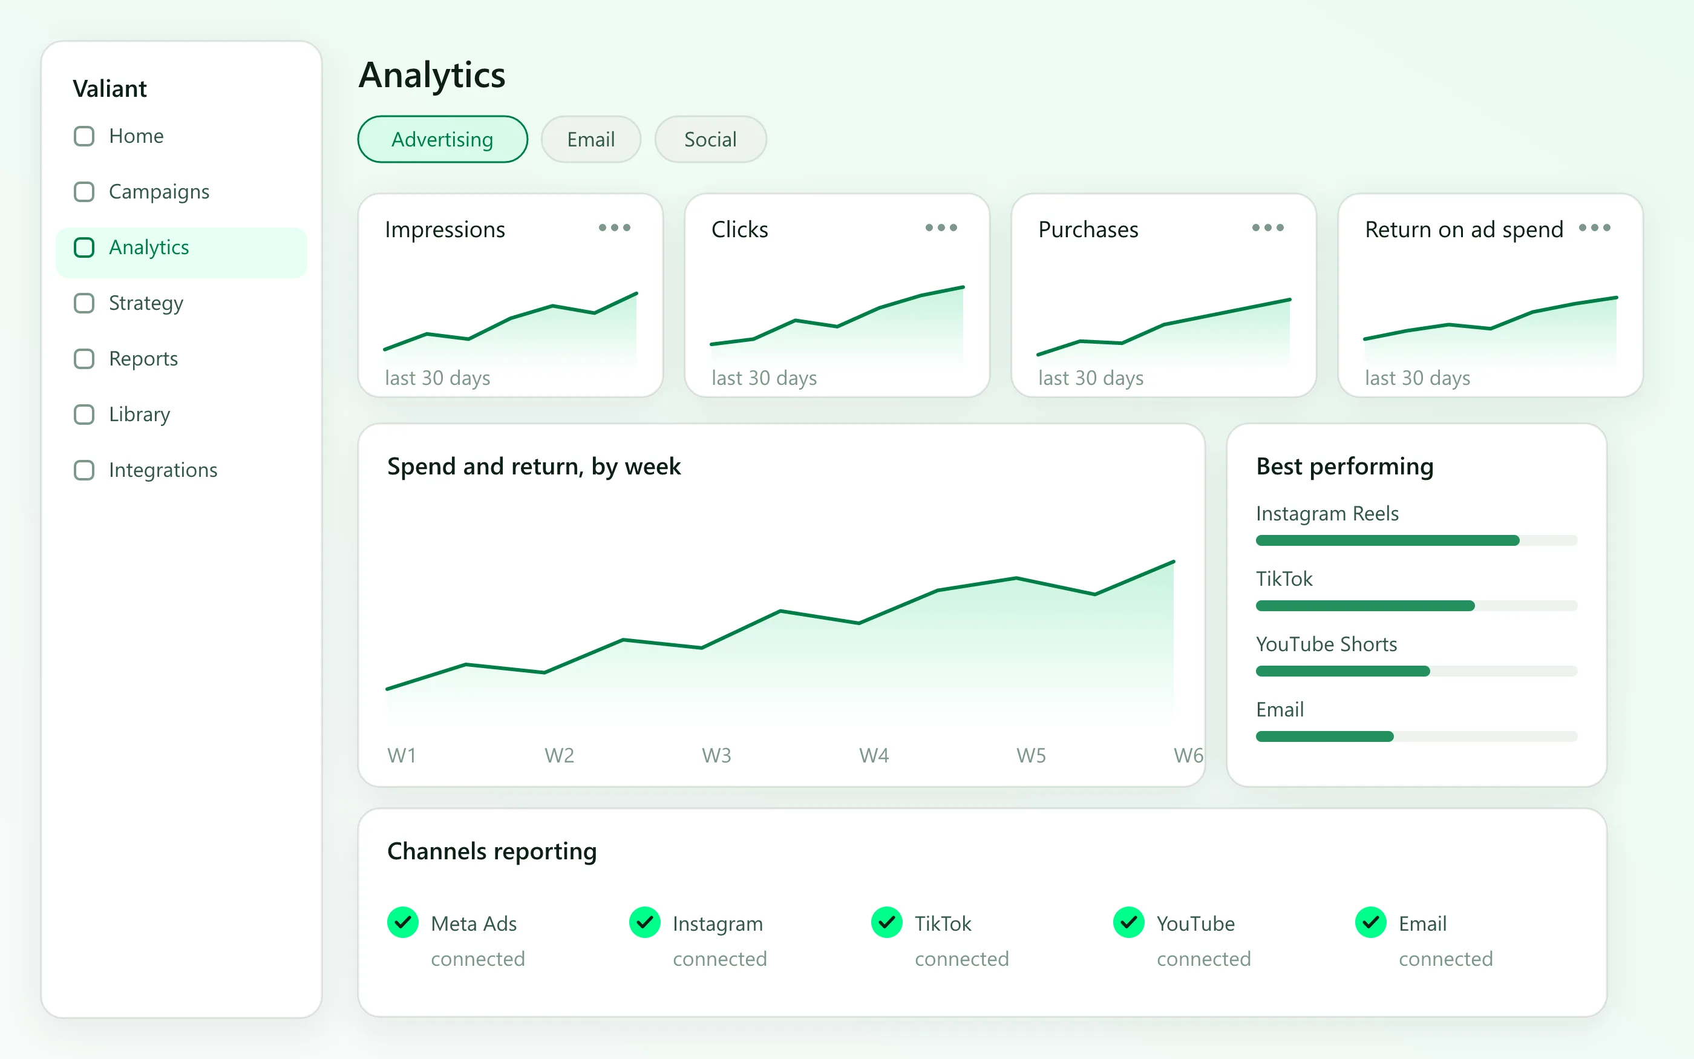Screen dimensions: 1694x1059
Task: Open the Clicks card options menu
Action: 941,228
